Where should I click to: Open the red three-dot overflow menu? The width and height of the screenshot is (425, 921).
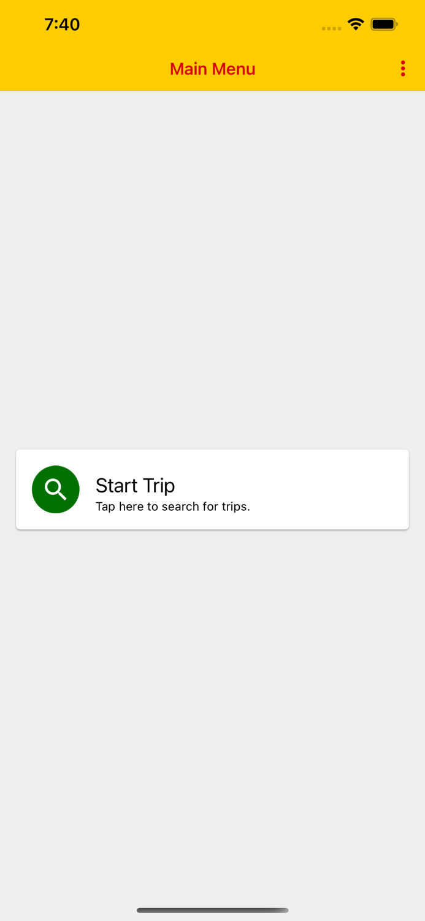tap(403, 69)
